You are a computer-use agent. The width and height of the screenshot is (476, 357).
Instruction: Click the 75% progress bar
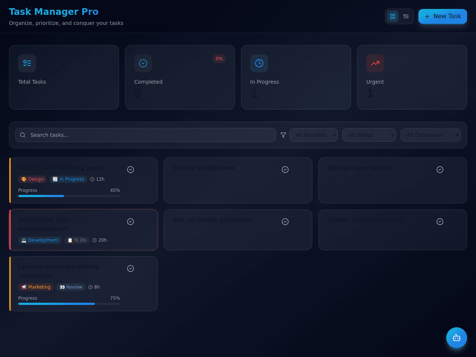pos(69,304)
